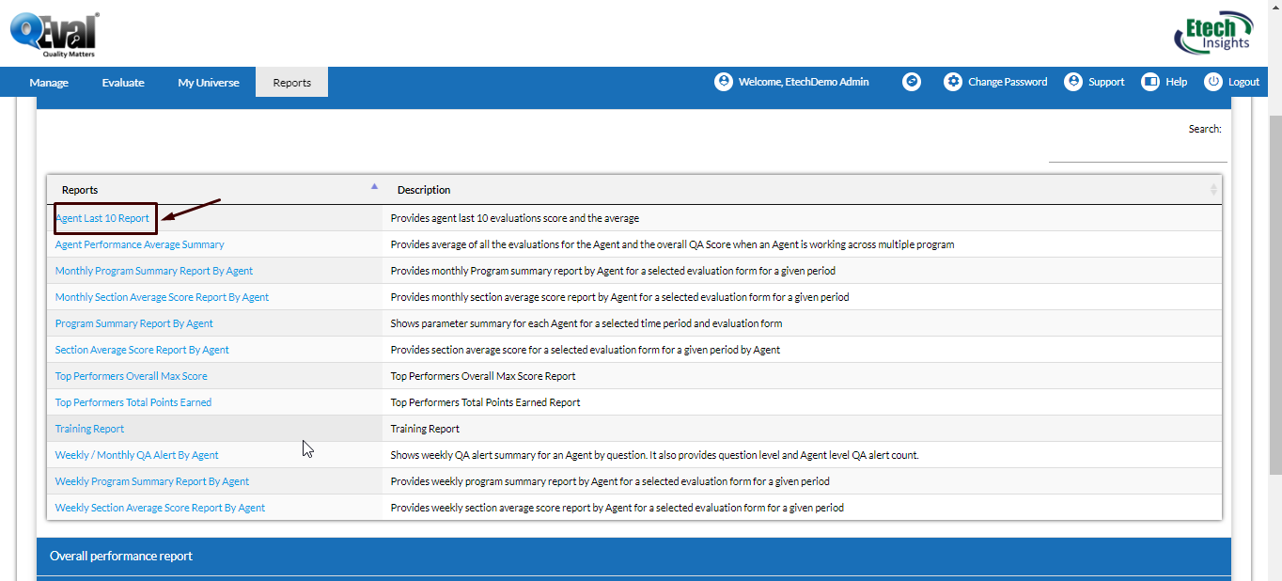Click 'Provides average of all the evaluations' description
The height and width of the screenshot is (581, 1282).
coord(672,244)
